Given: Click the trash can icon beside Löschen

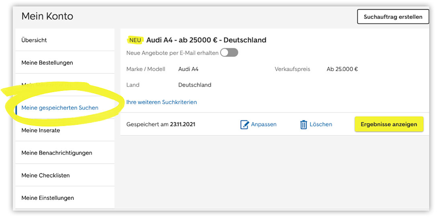Looking at the screenshot, I should [x=303, y=124].
